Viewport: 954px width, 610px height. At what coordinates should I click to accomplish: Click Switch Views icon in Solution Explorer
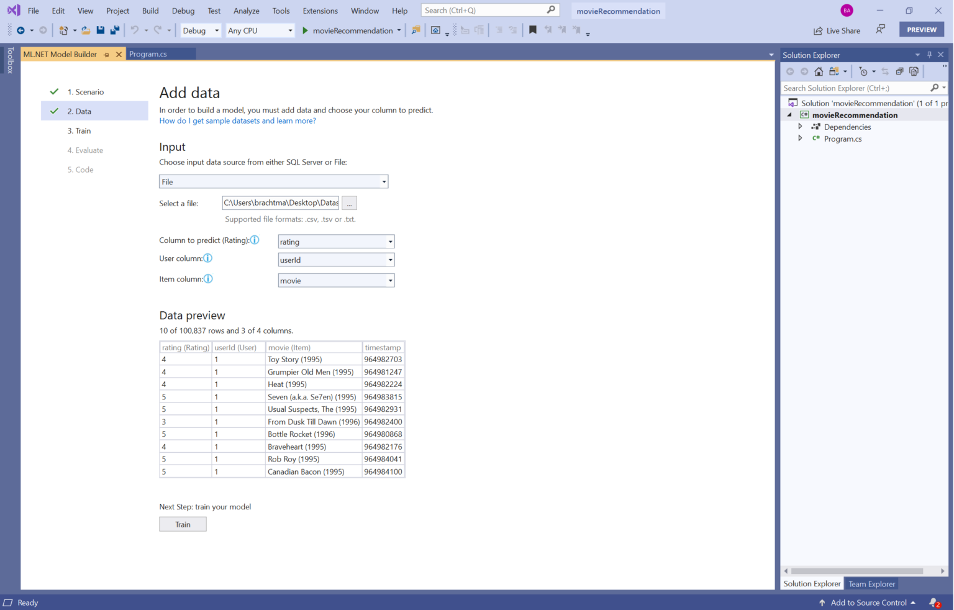point(834,71)
